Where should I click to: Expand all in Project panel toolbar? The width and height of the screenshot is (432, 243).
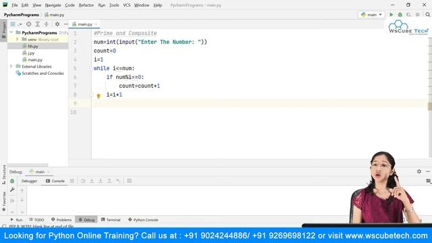(38, 24)
